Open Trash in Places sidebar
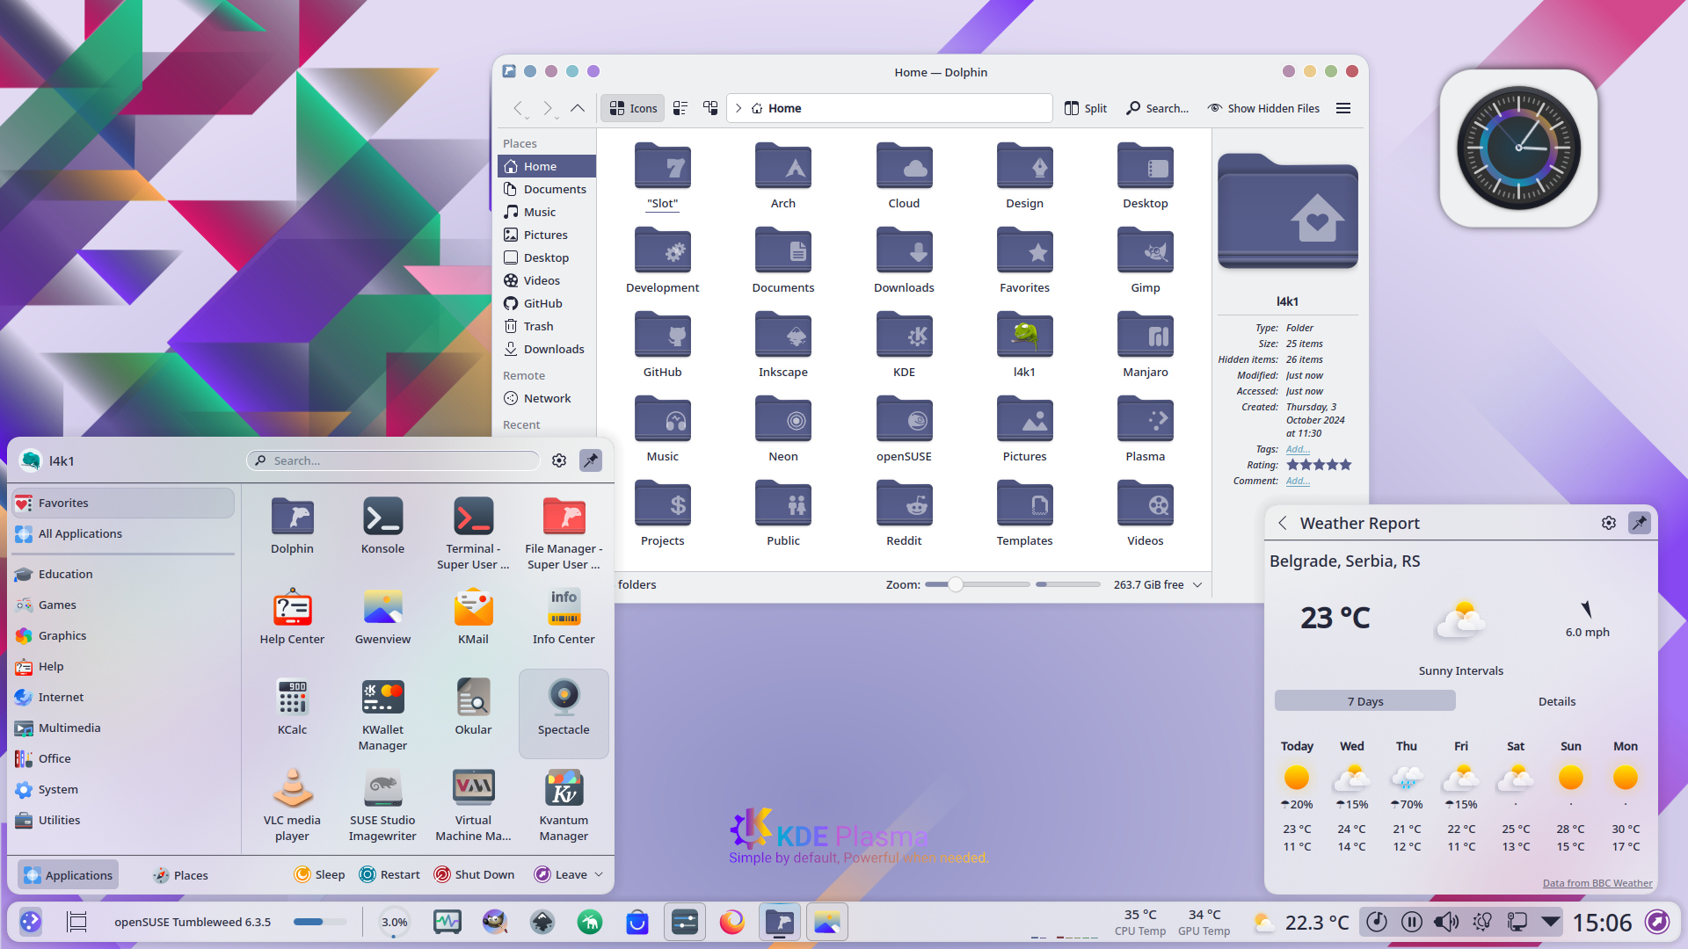Image resolution: width=1688 pixels, height=949 pixels. (x=546, y=326)
